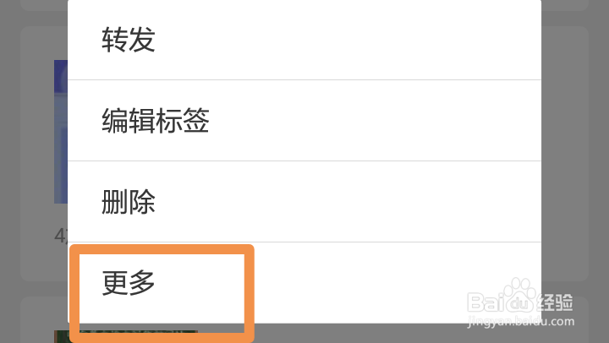Click blank space right of 删除 row
The image size is (609, 343).
point(348,202)
